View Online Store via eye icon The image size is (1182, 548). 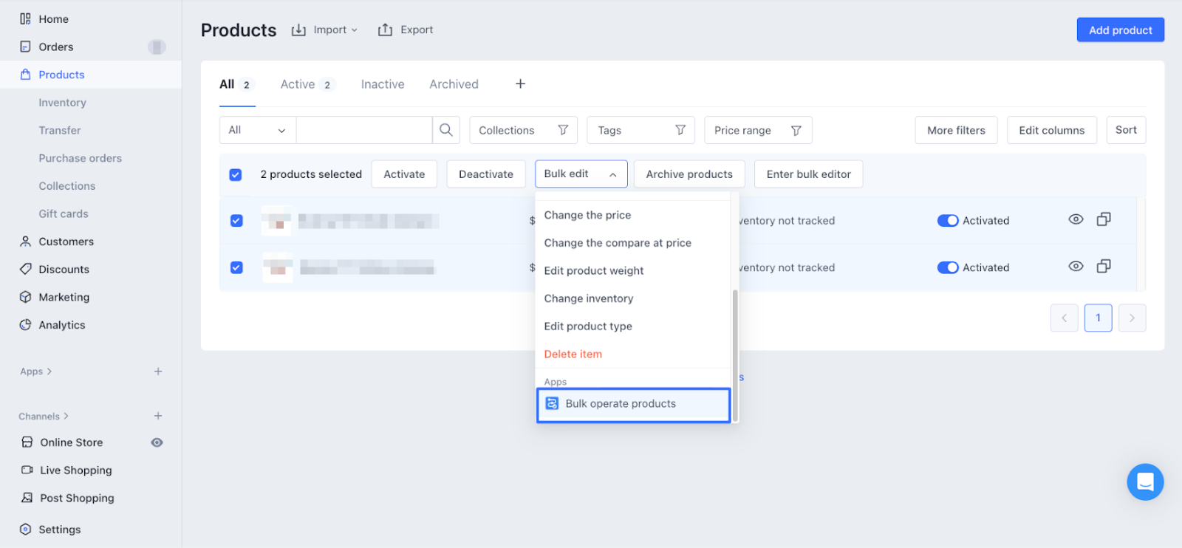click(157, 442)
